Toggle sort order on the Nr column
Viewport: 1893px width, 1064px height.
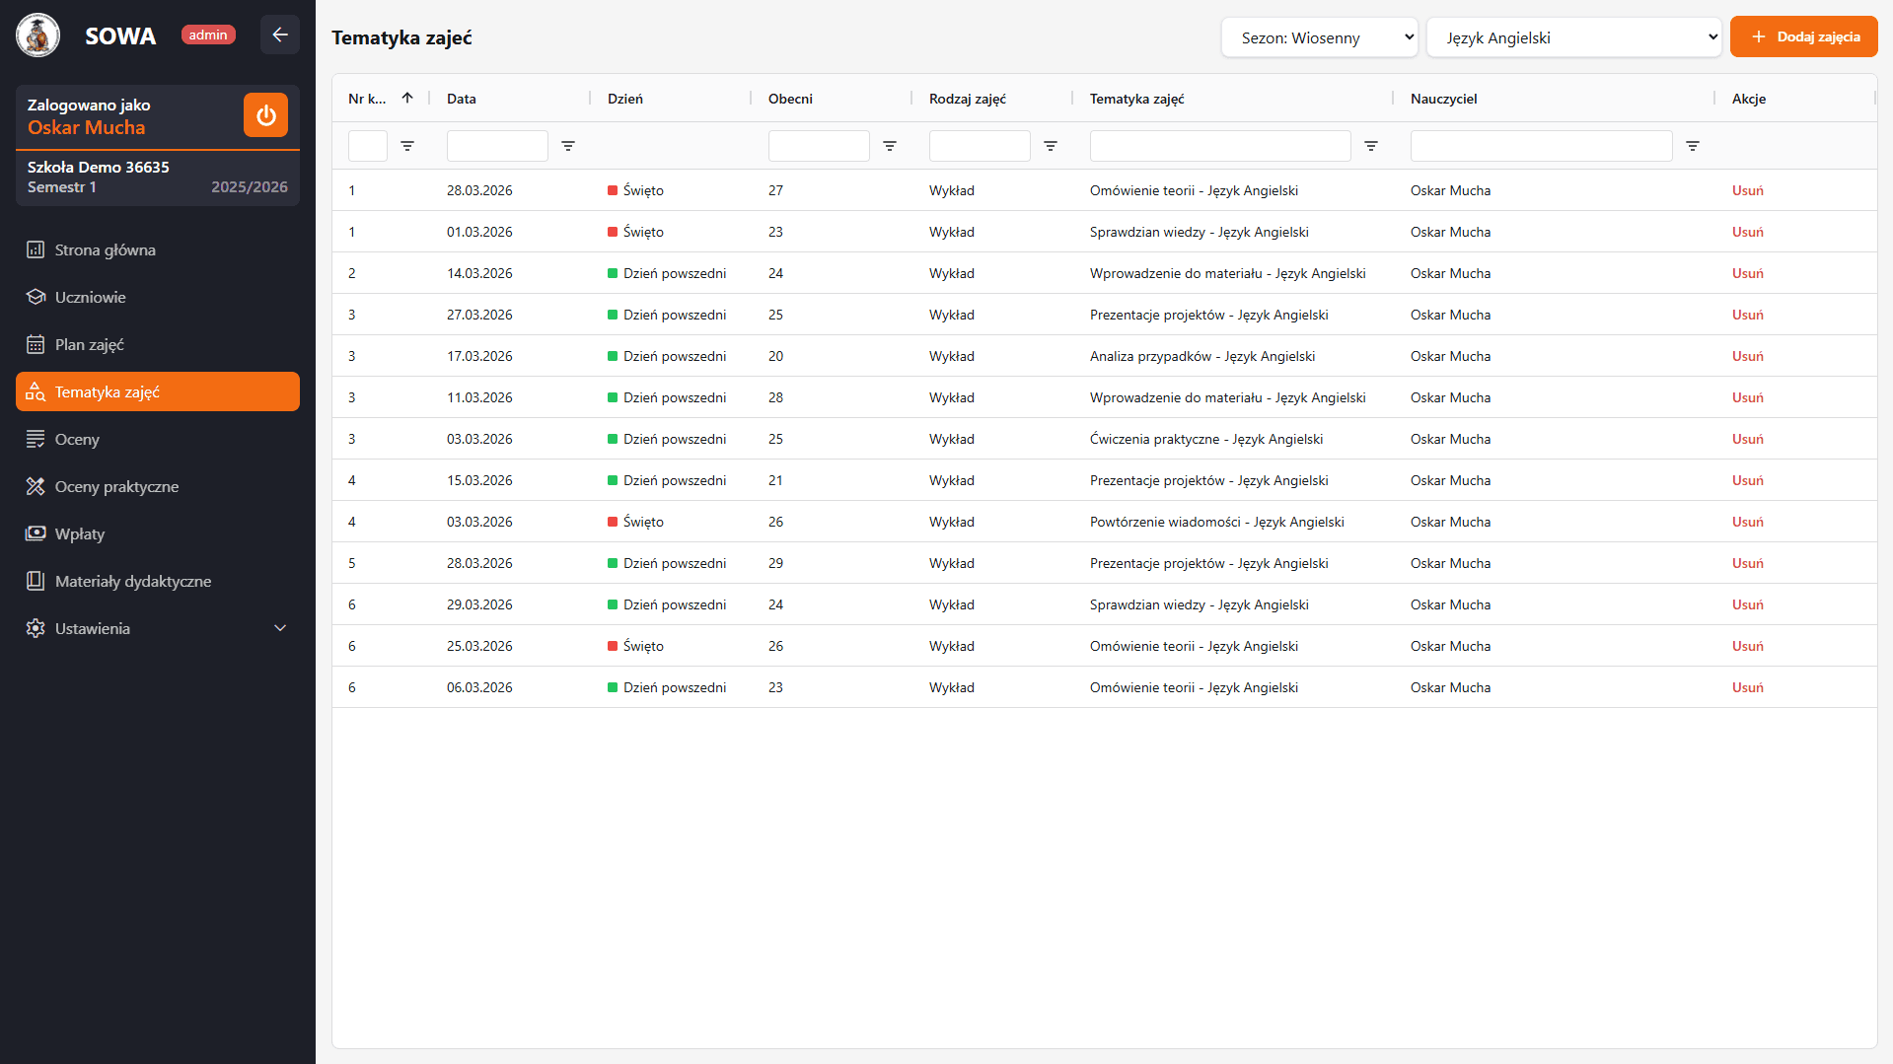point(407,98)
